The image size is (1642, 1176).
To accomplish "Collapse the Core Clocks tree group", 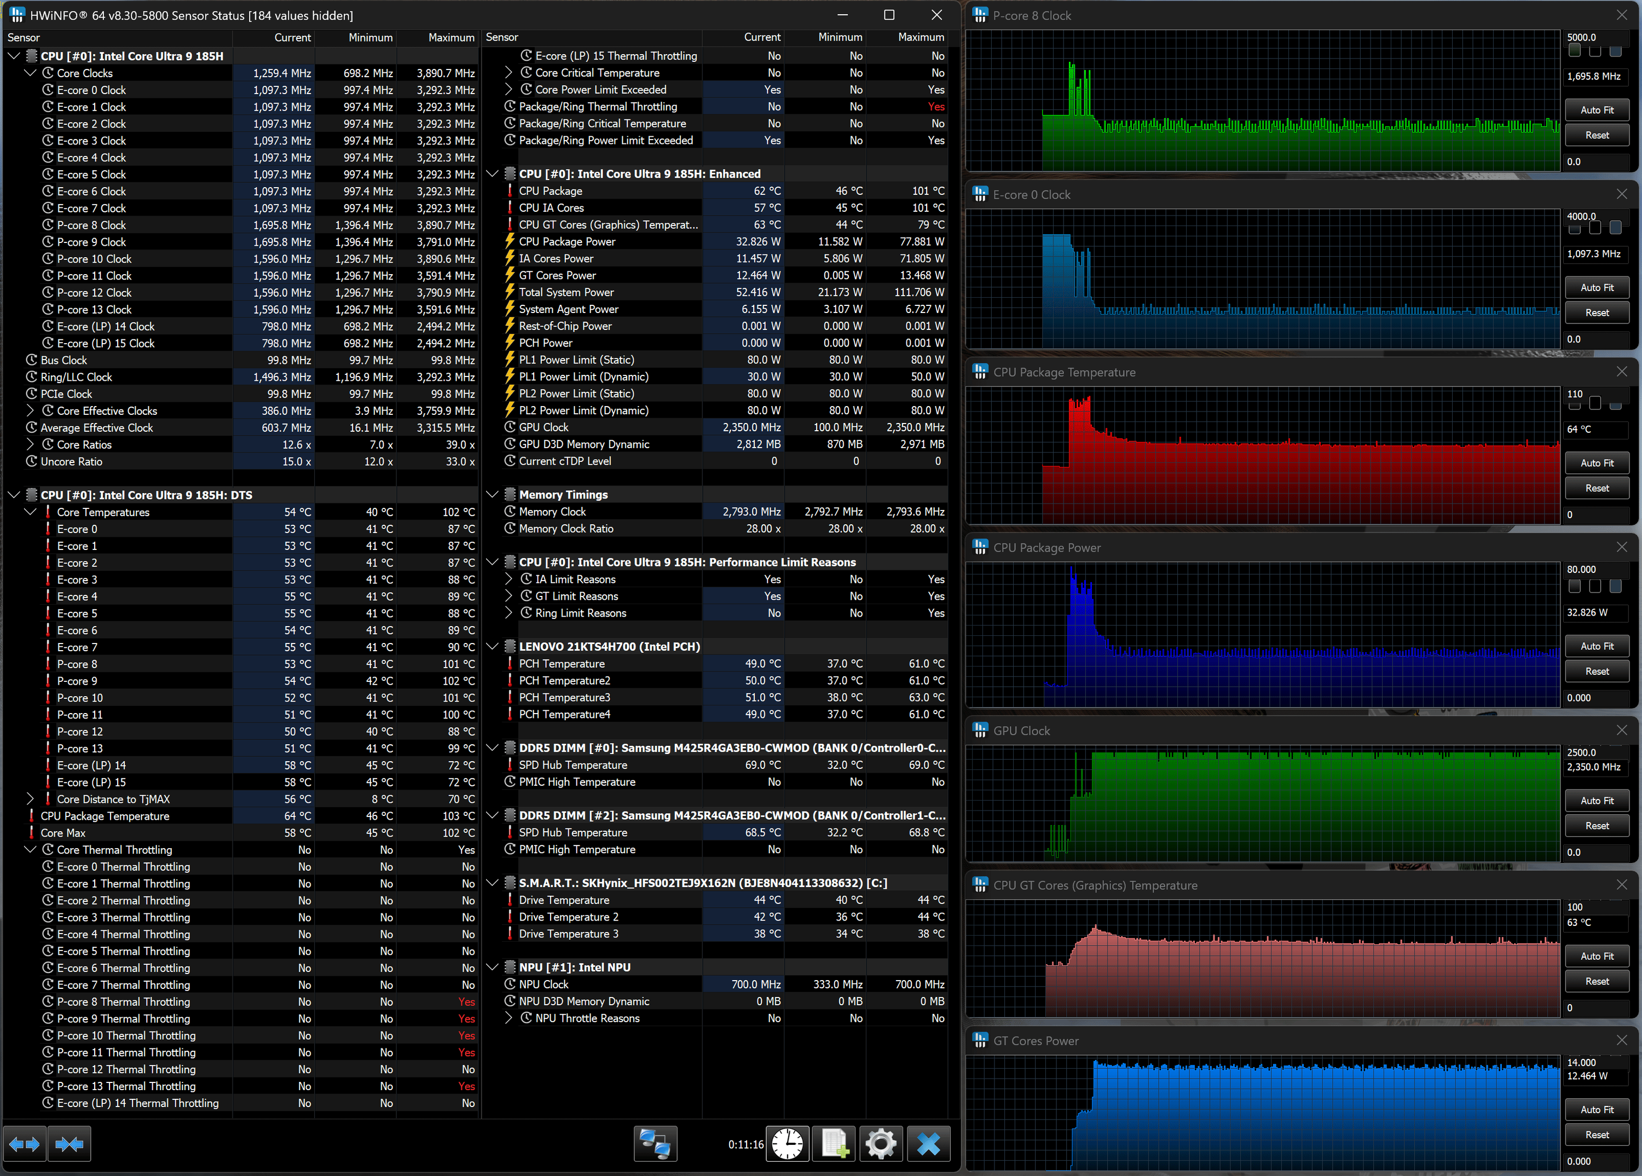I will (31, 73).
